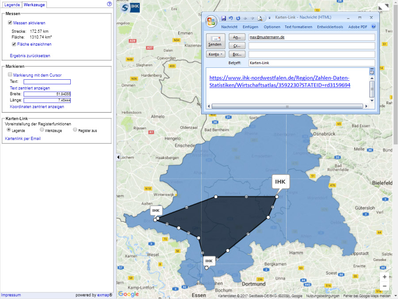Select the Werkzeuge radio button
Viewport: 398px width, 299px height.
42,130
